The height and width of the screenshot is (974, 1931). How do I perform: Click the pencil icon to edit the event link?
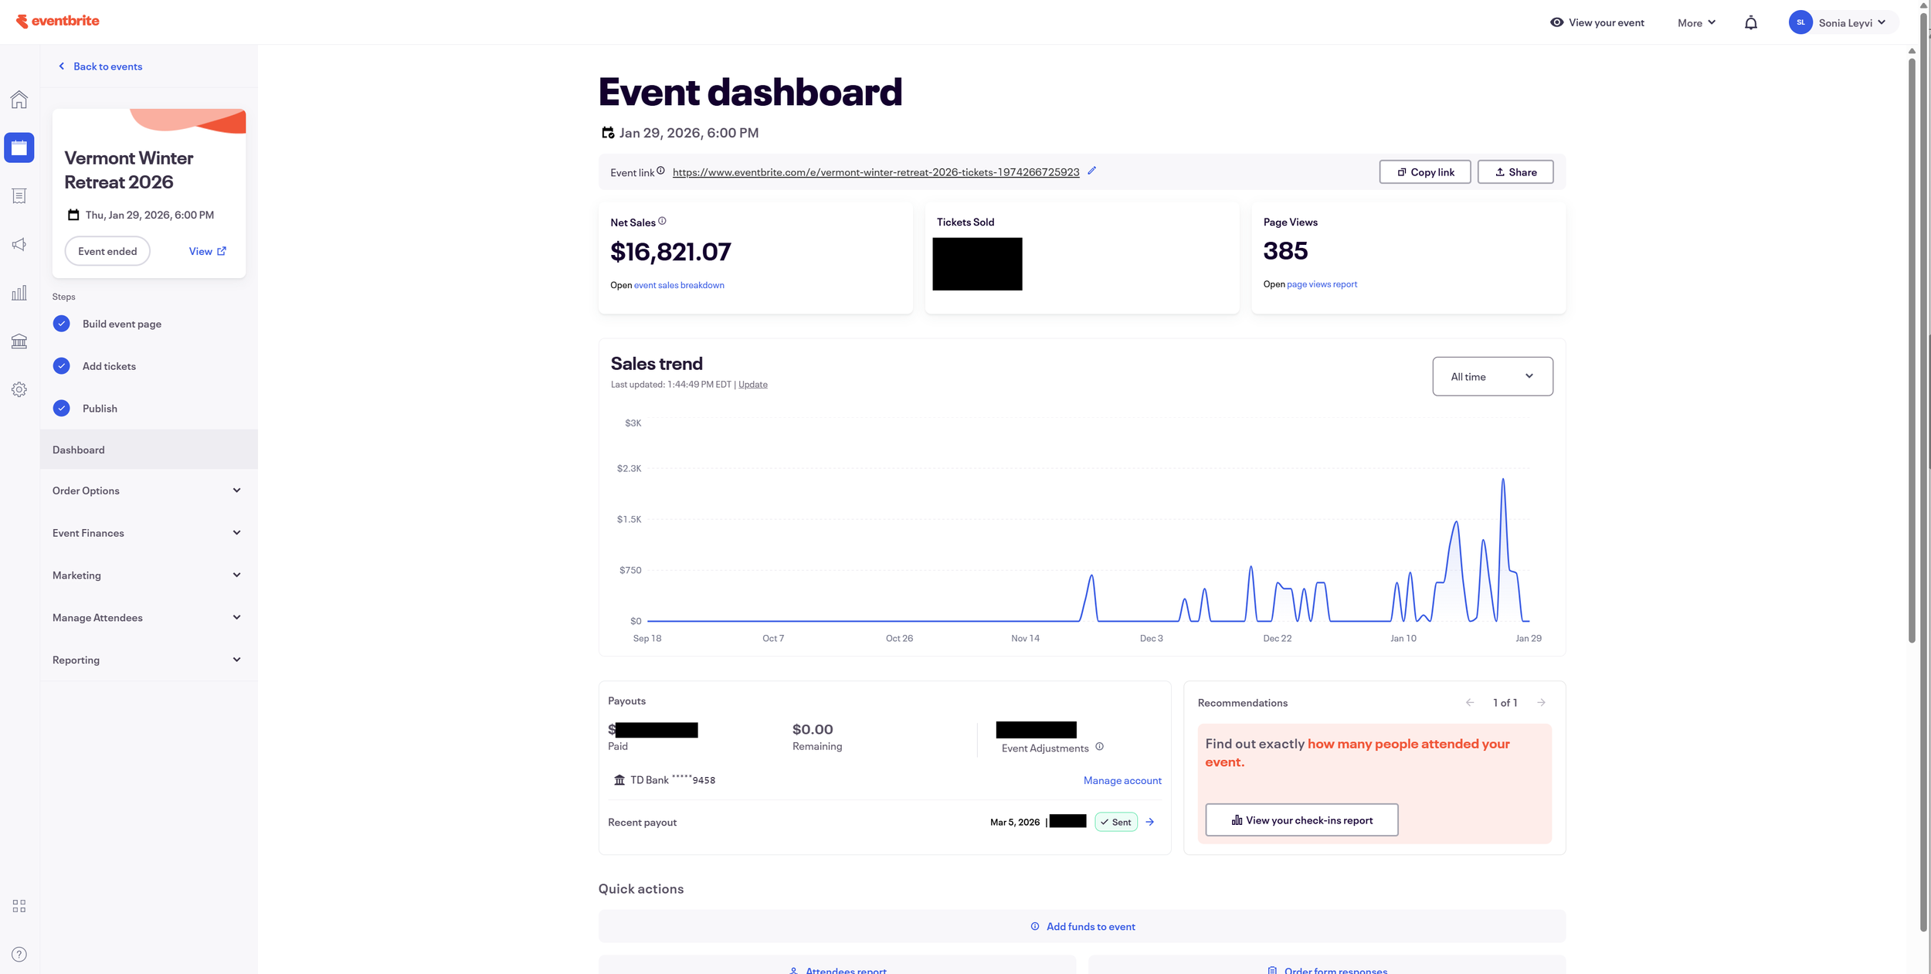(x=1091, y=171)
